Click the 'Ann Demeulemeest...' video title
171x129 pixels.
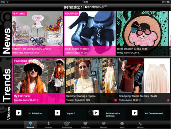(155, 113)
